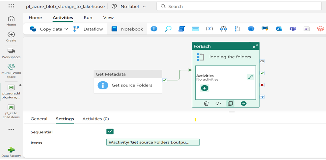
Task: Open the No label sensitivity dropdown
Action: 129,6
